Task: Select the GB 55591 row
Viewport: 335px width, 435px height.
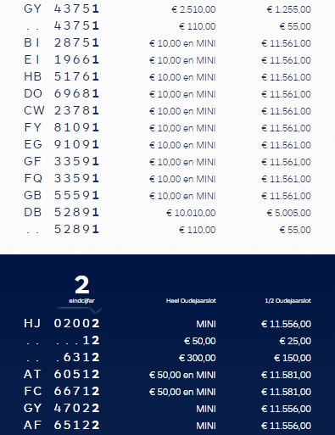Action: [167, 196]
